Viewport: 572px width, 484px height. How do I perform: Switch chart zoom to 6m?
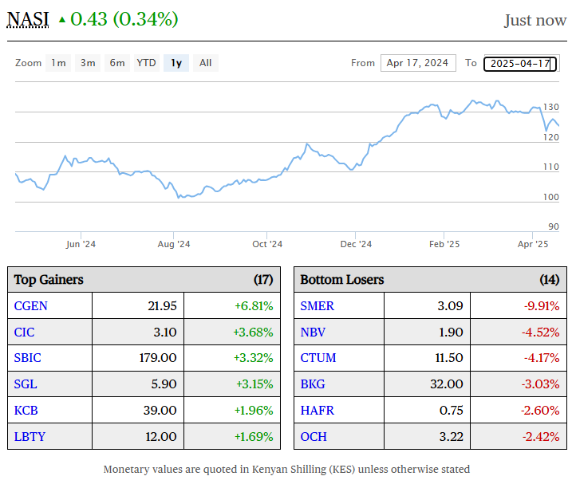coord(117,63)
